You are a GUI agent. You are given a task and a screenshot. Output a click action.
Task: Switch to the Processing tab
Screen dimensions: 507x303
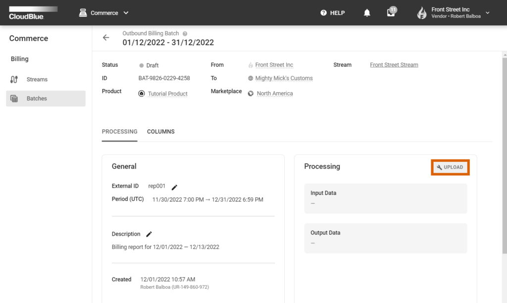coord(120,132)
